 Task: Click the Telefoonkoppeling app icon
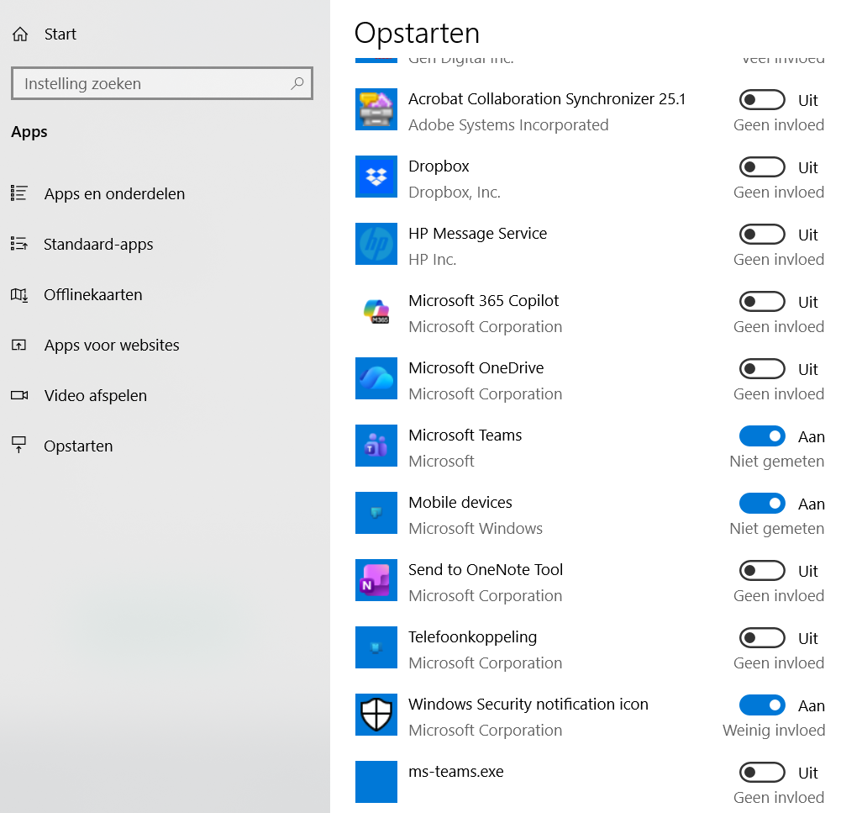click(376, 647)
